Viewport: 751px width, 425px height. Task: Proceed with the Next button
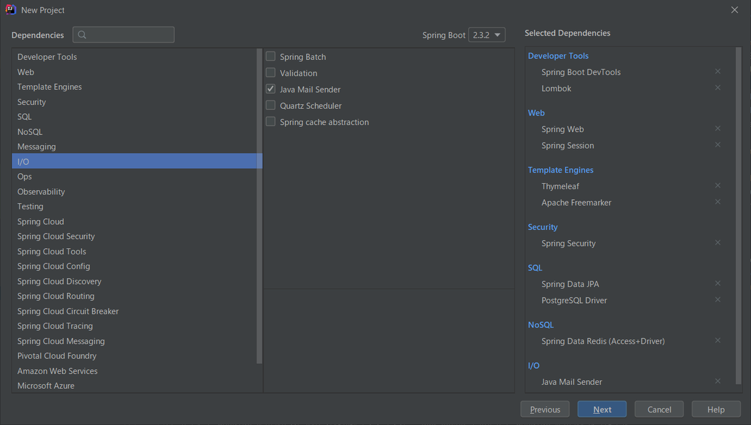click(602, 409)
